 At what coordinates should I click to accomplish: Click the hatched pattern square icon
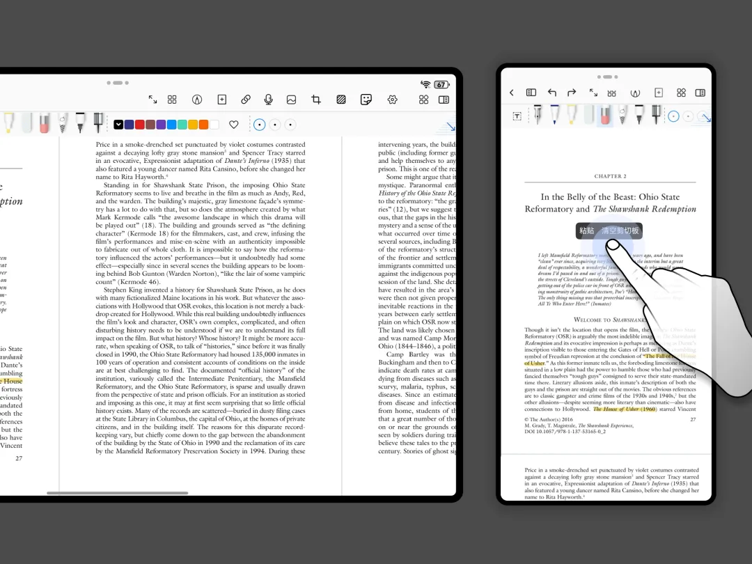click(341, 100)
